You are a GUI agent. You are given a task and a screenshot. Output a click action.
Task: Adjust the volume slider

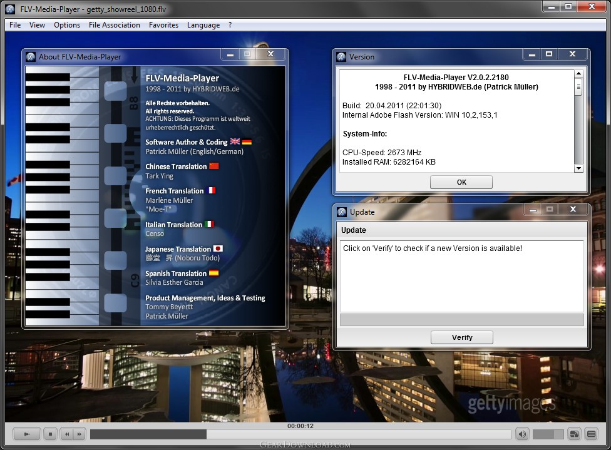coord(548,434)
